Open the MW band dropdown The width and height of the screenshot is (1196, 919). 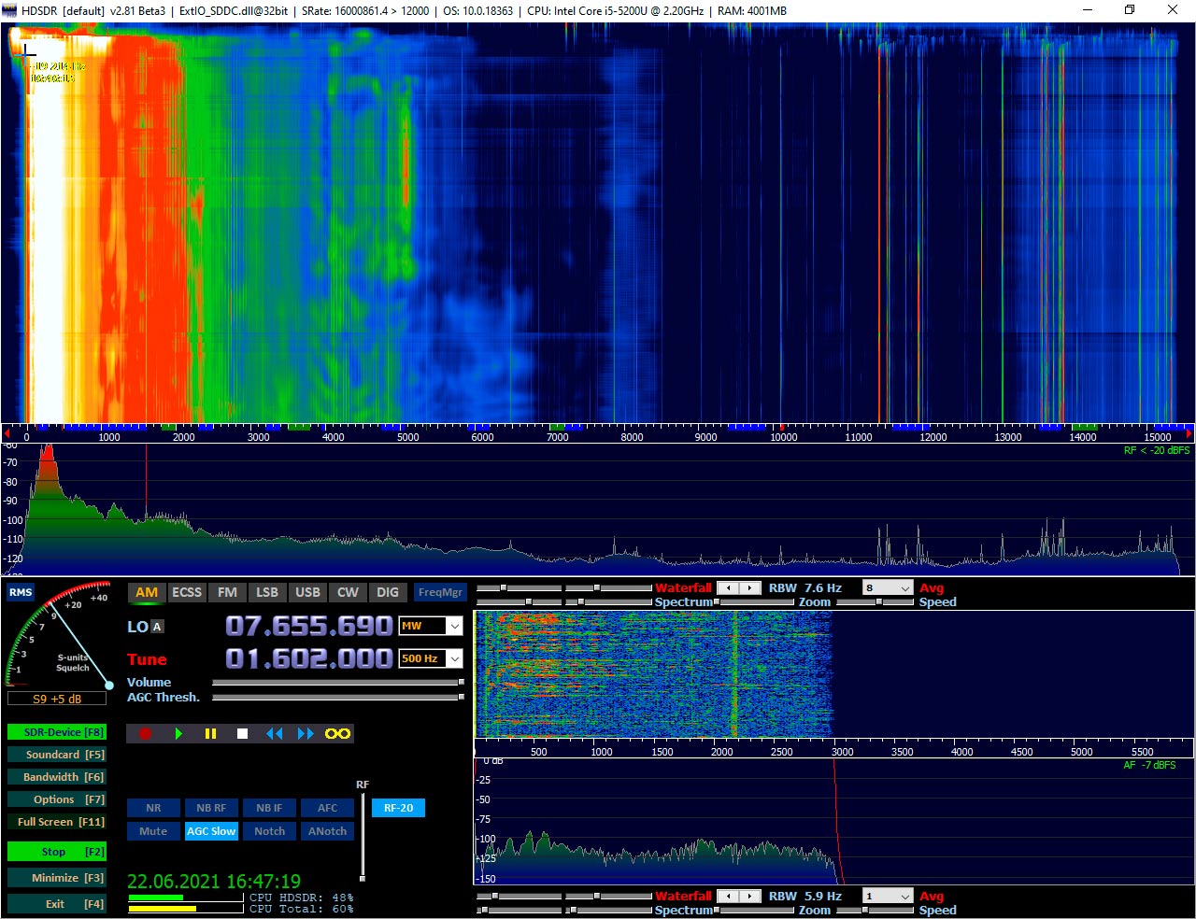pos(431,626)
